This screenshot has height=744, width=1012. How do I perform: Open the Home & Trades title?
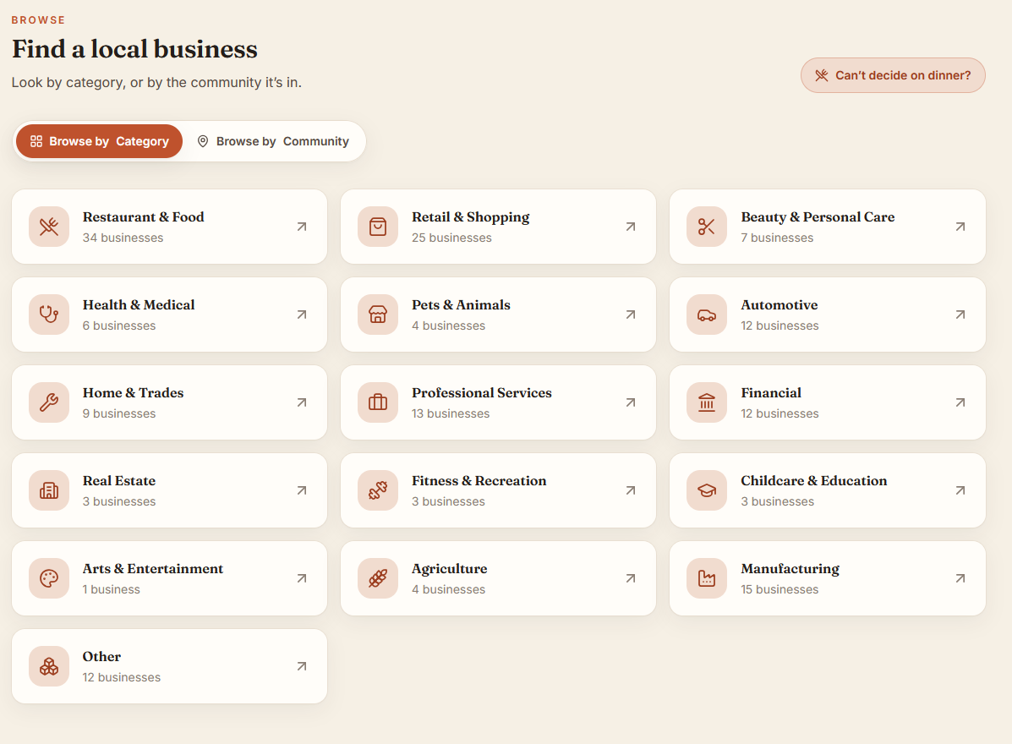[x=133, y=392]
